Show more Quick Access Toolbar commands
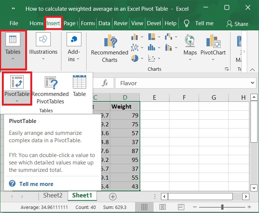 [14, 8]
